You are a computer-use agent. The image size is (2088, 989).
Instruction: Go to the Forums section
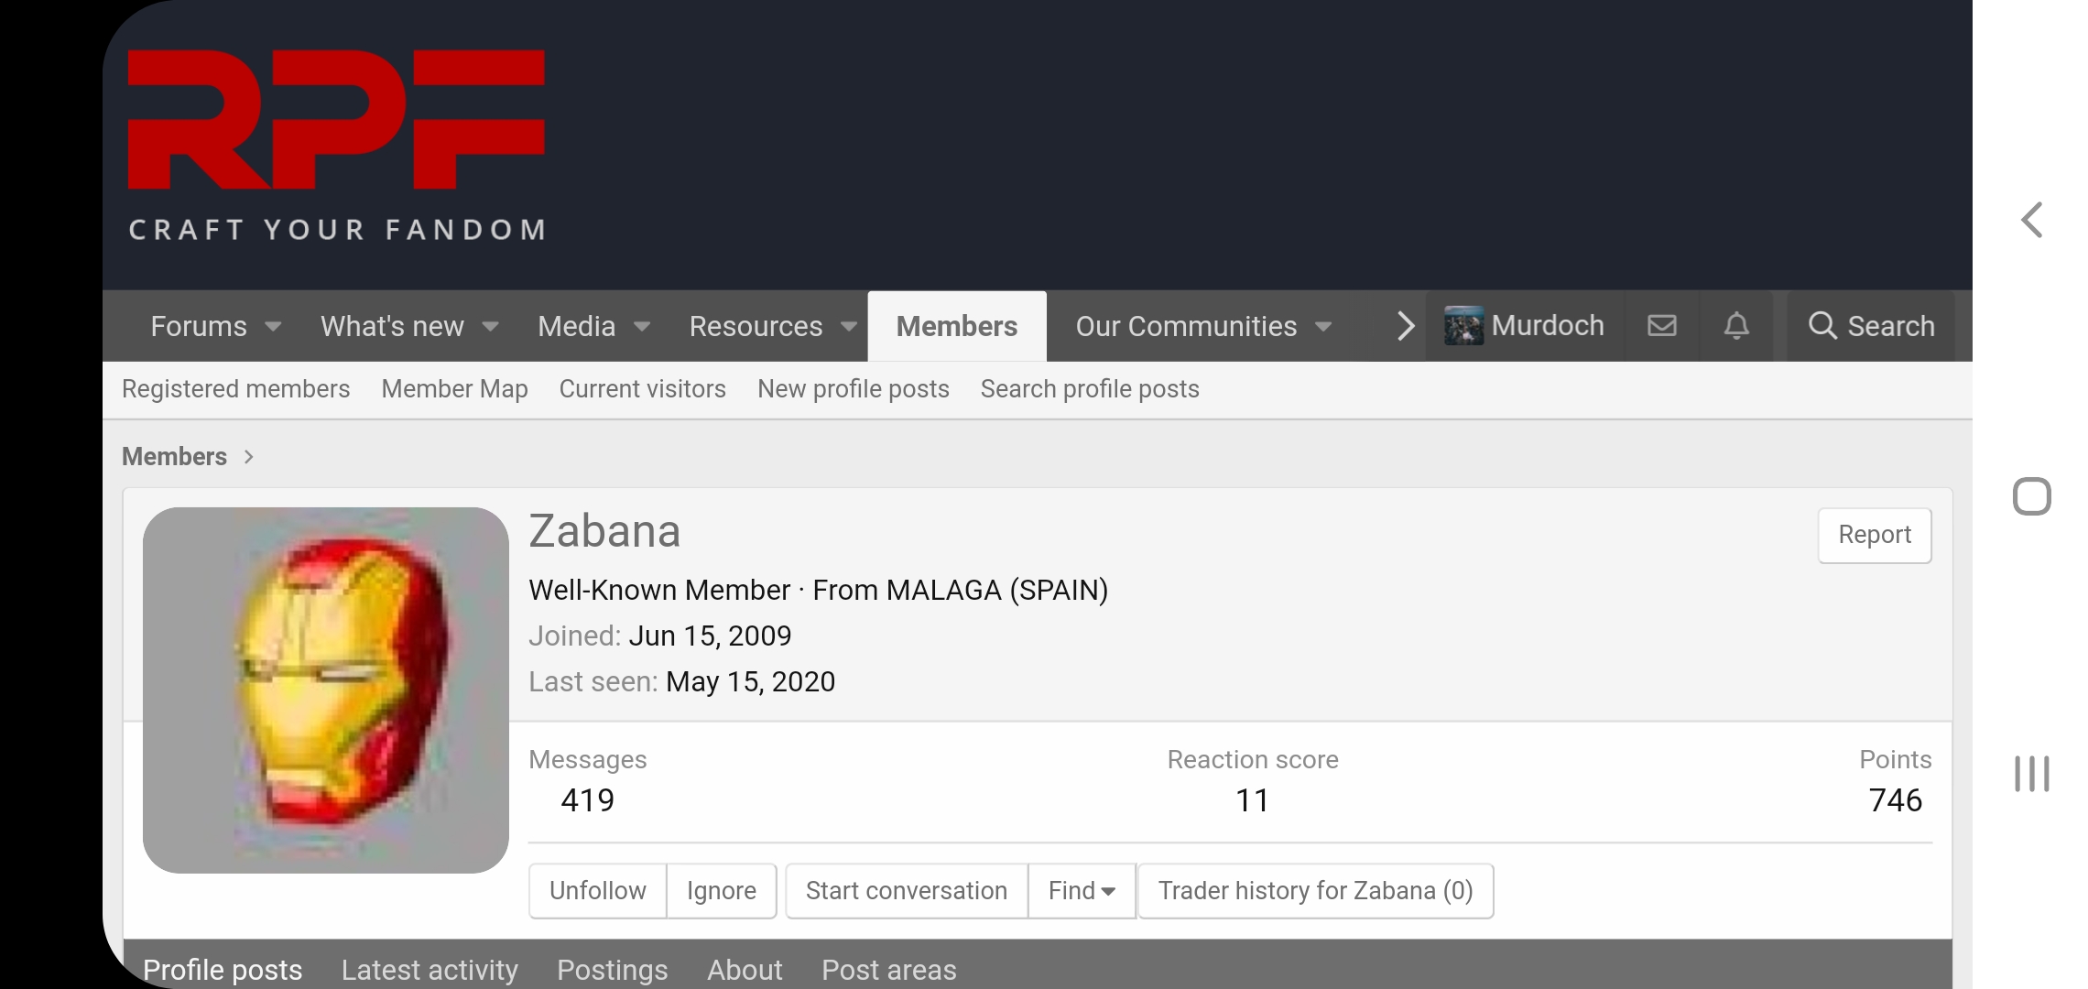click(199, 327)
